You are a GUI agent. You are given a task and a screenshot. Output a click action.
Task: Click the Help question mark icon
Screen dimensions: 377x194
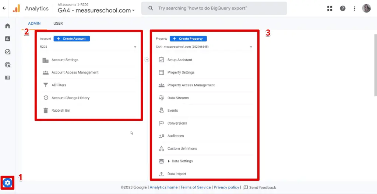342,8
